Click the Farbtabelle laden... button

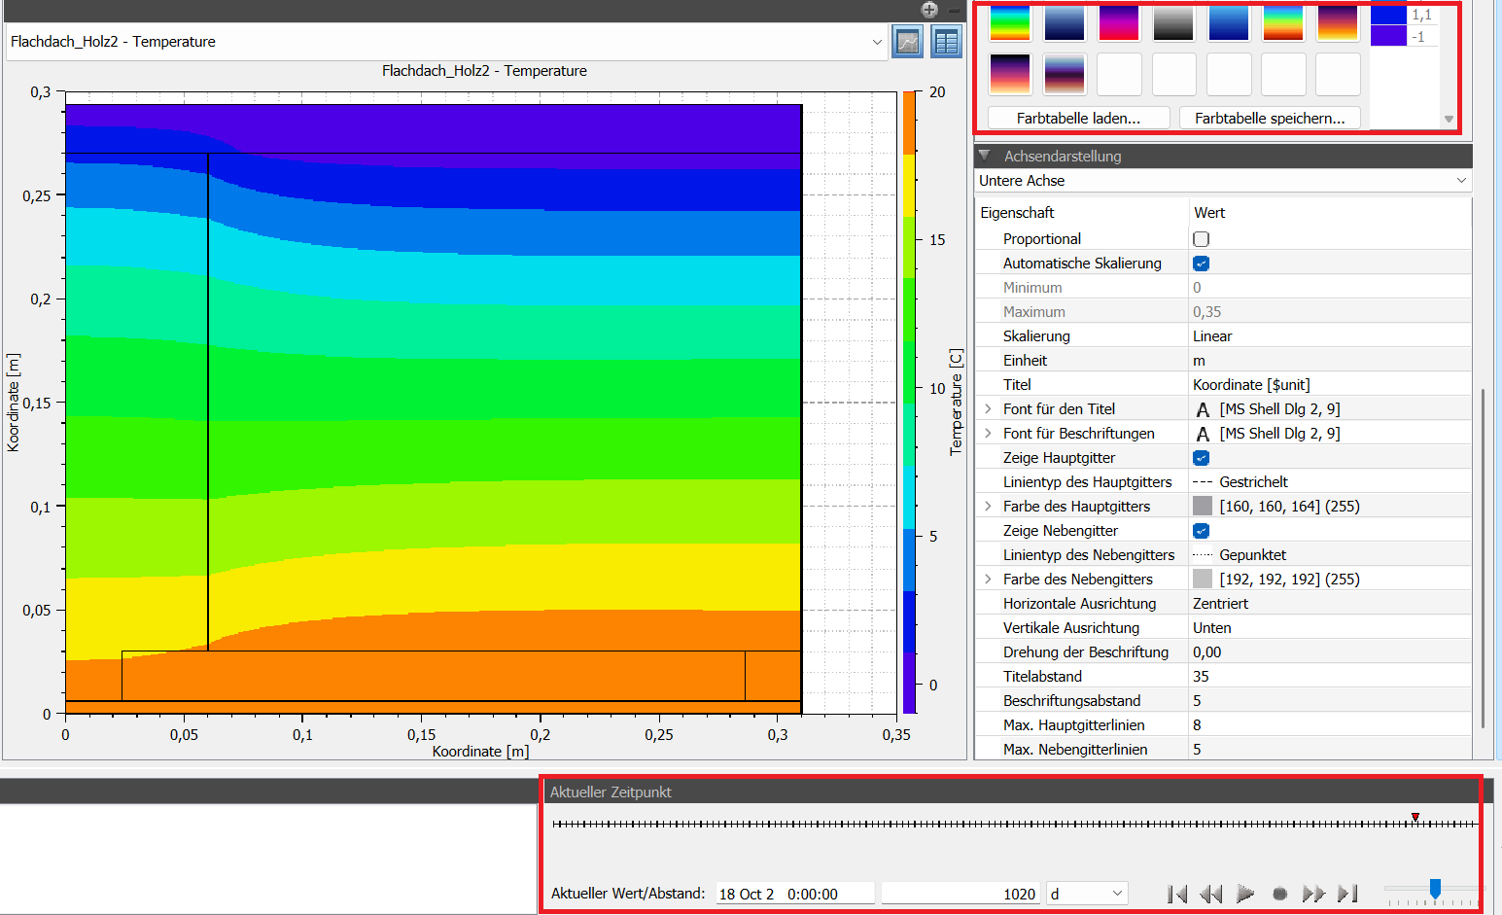(x=1079, y=118)
